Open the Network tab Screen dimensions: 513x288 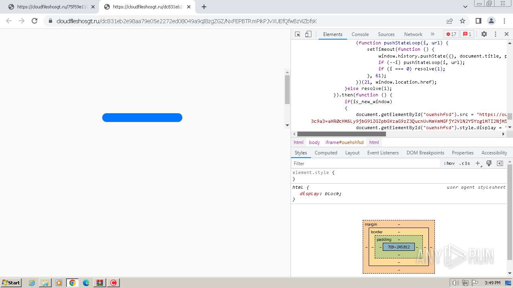click(413, 34)
